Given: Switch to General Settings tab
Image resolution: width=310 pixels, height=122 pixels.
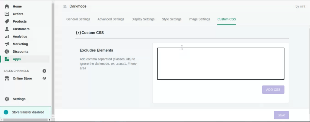Looking at the screenshot, I should [x=78, y=19].
